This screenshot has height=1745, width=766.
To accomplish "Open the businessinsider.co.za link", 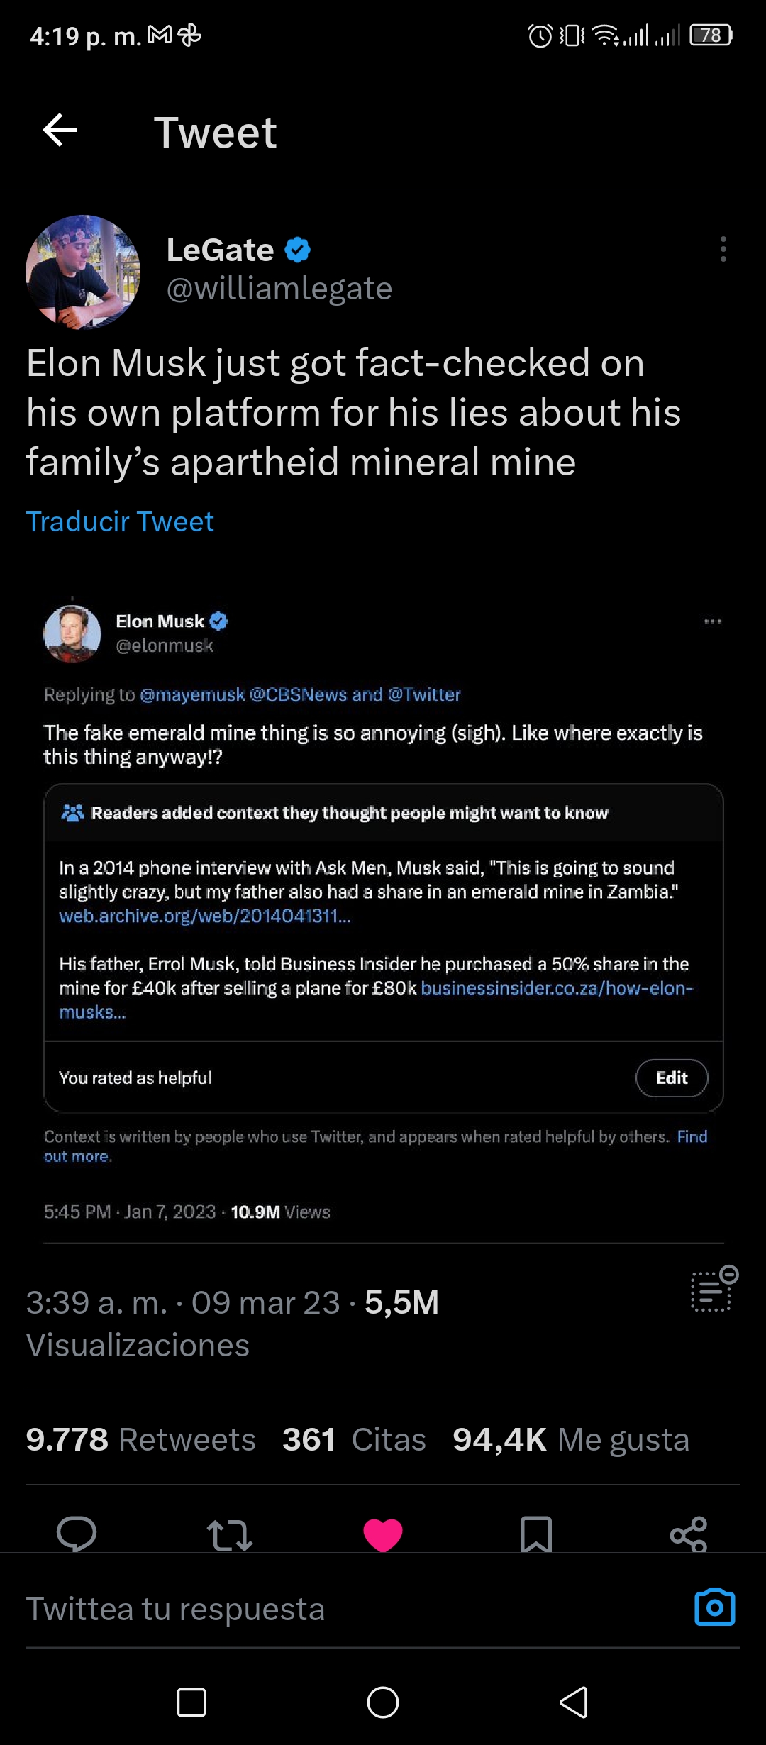I will pyautogui.click(x=376, y=999).
